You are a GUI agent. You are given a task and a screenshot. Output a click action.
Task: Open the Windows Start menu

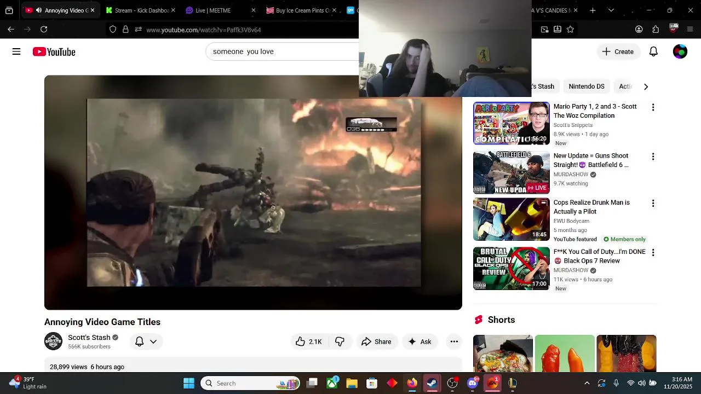pyautogui.click(x=189, y=383)
